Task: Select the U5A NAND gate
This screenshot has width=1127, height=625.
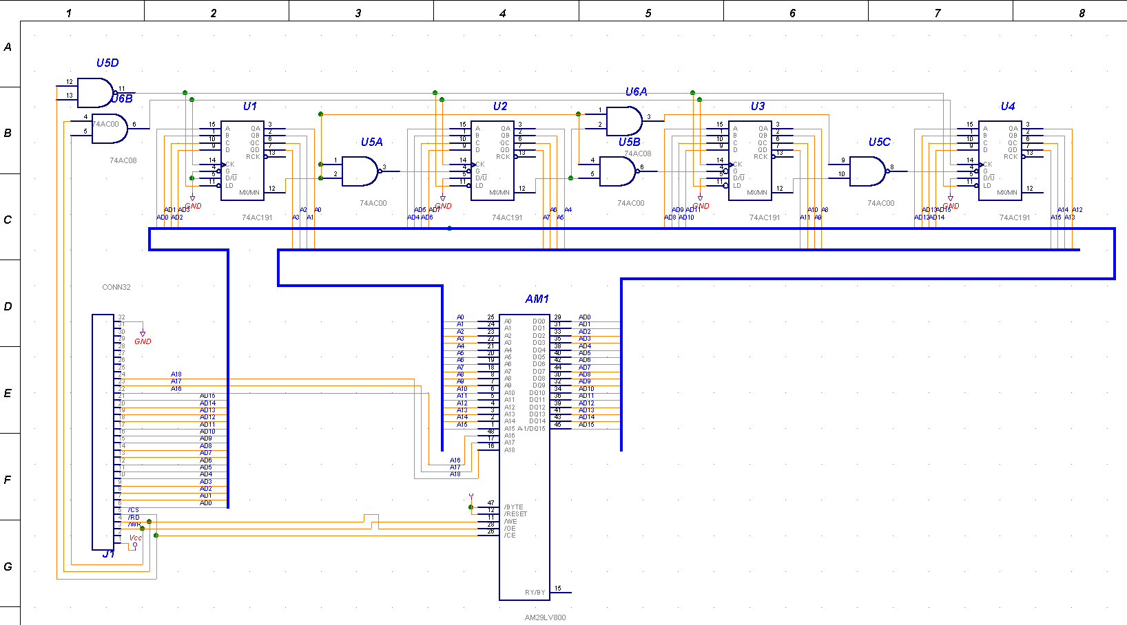Action: pos(360,171)
